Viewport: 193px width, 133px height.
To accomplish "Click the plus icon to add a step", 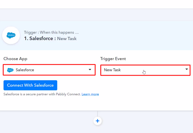I will tap(98, 121).
